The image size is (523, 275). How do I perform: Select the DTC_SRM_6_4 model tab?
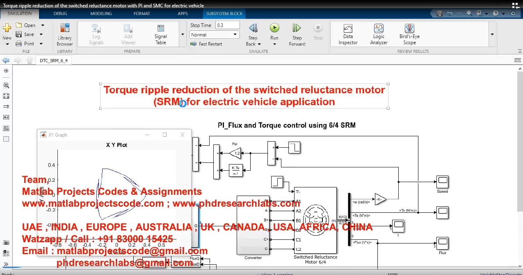click(54, 60)
